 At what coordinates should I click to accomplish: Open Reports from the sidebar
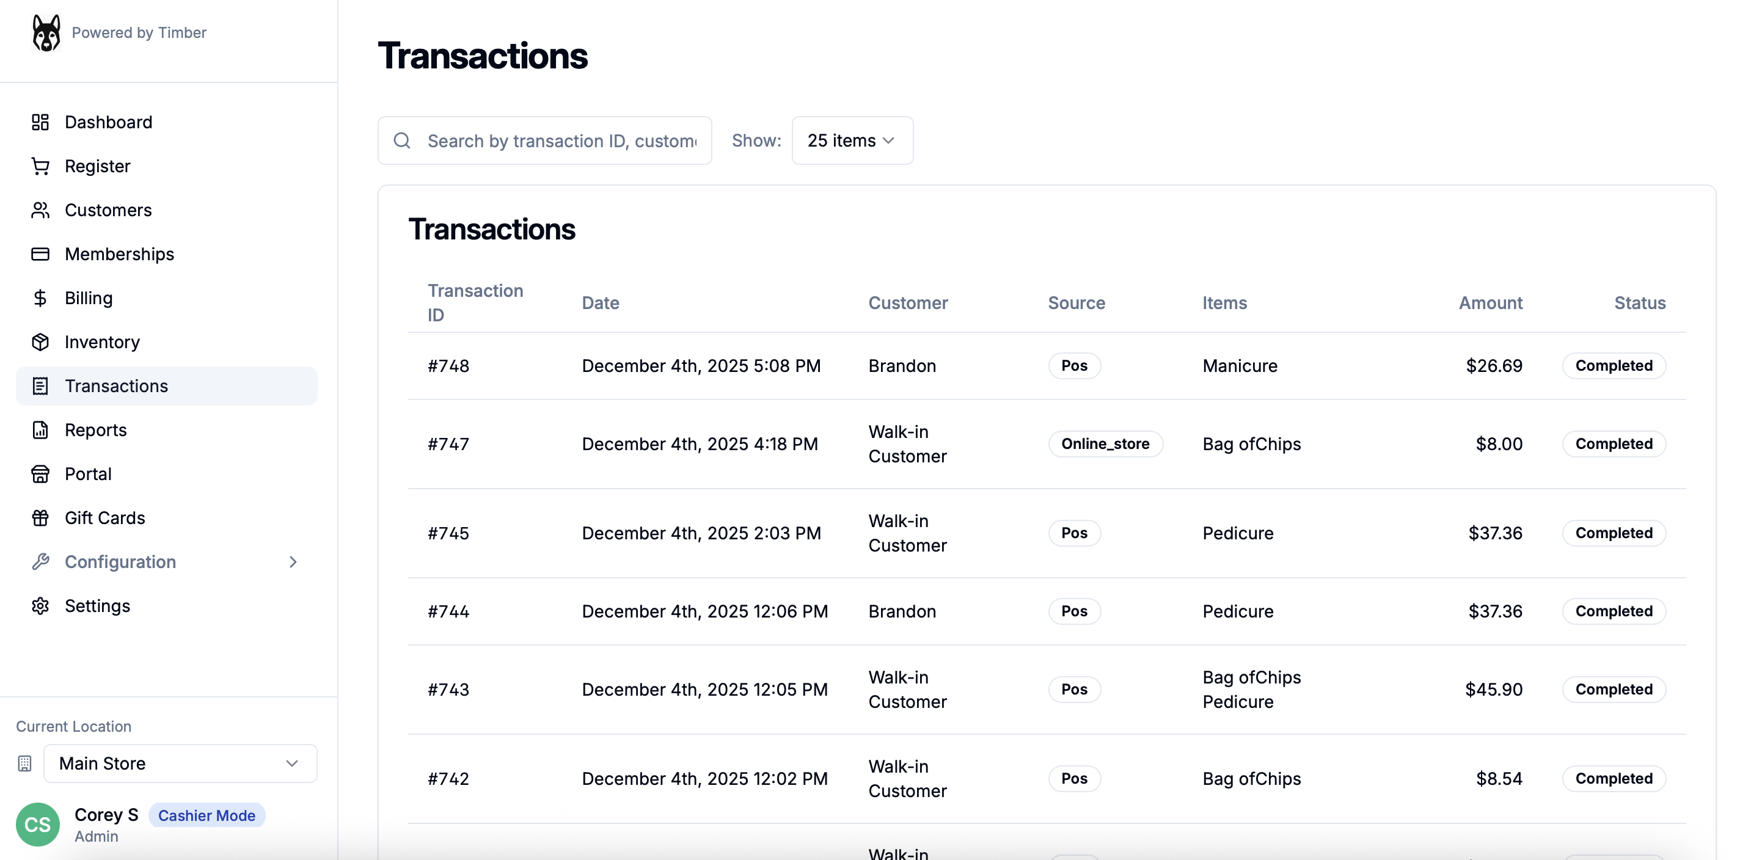pos(96,429)
